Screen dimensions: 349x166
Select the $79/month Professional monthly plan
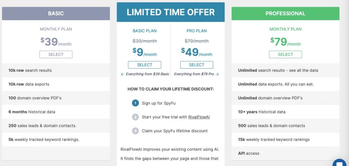click(x=285, y=54)
